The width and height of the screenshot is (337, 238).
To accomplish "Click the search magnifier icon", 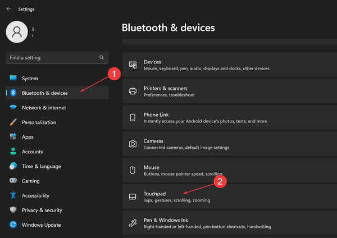I will (102, 57).
